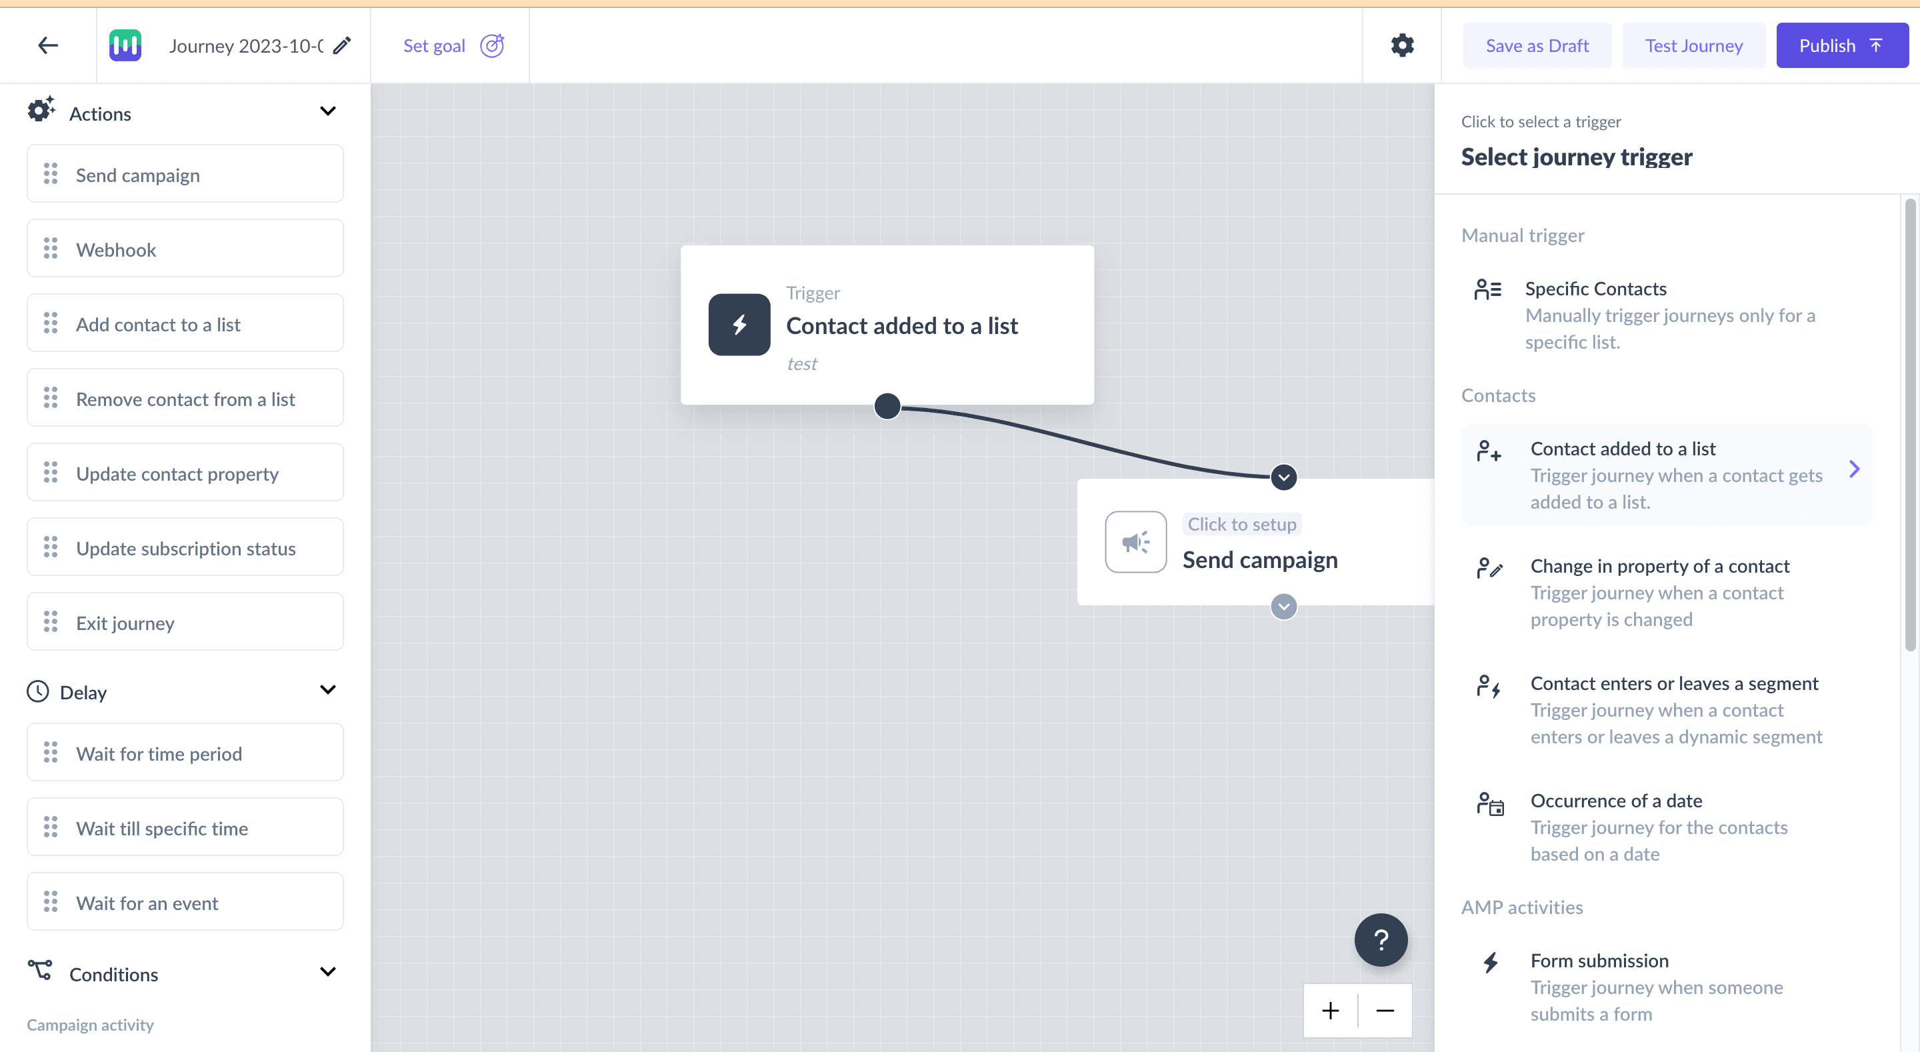
Task: Edit journey name via the pencil icon
Action: [x=342, y=45]
